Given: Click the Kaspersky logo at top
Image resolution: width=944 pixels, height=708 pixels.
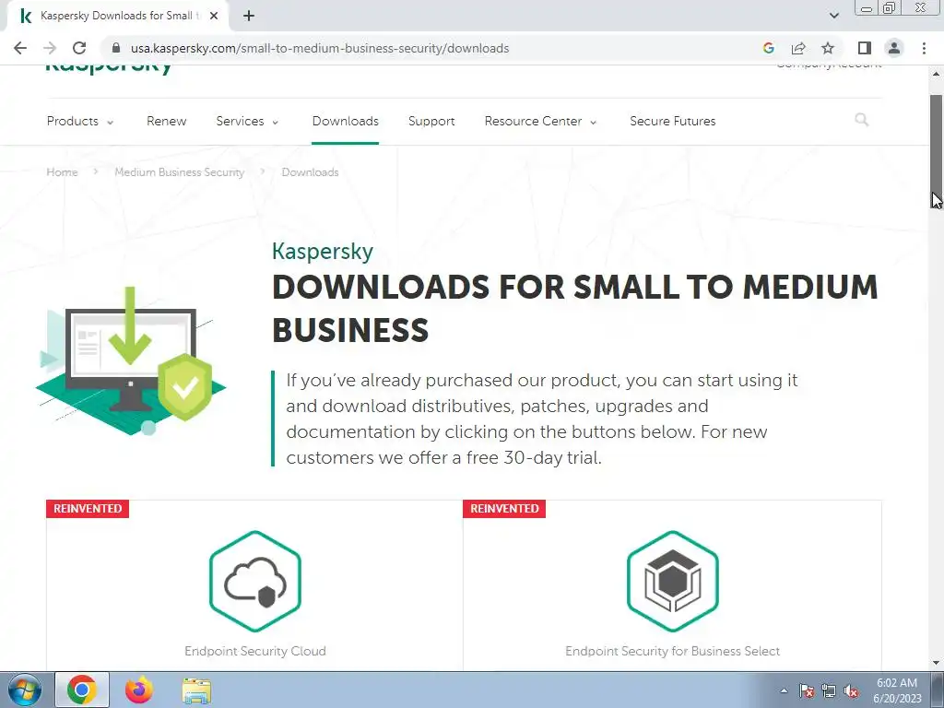Looking at the screenshot, I should coord(109,67).
